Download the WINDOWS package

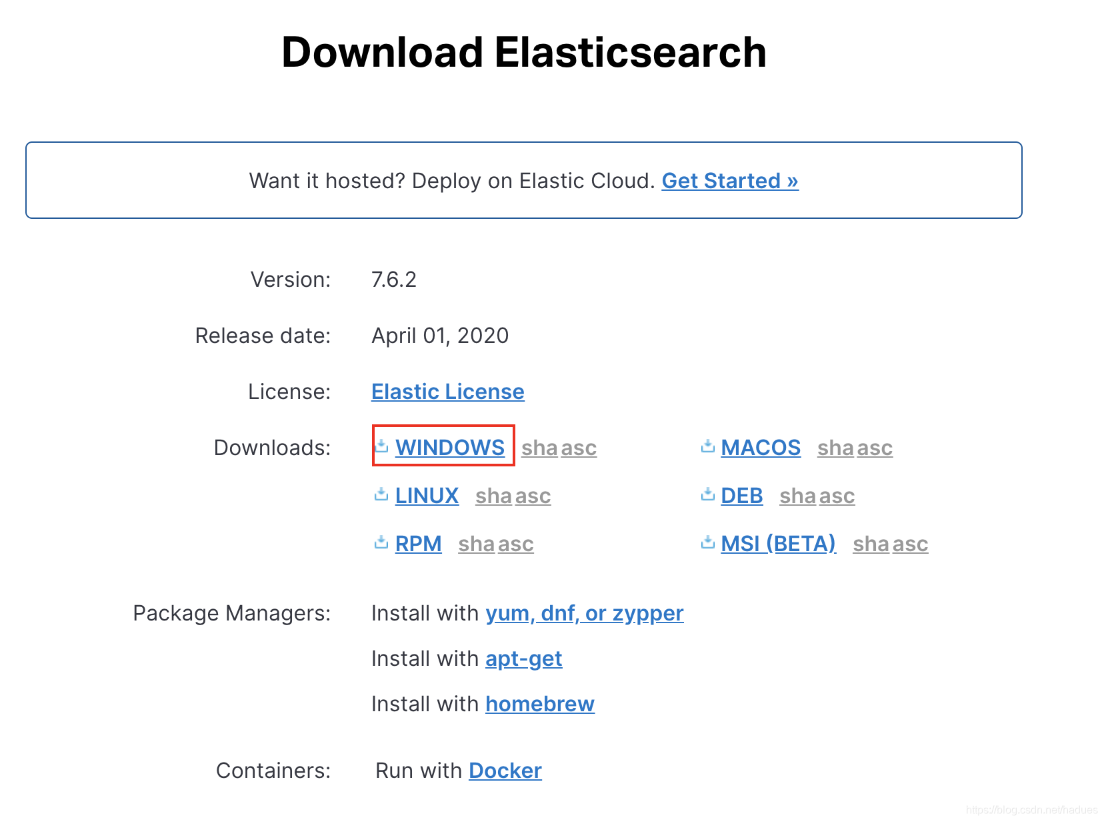(450, 447)
